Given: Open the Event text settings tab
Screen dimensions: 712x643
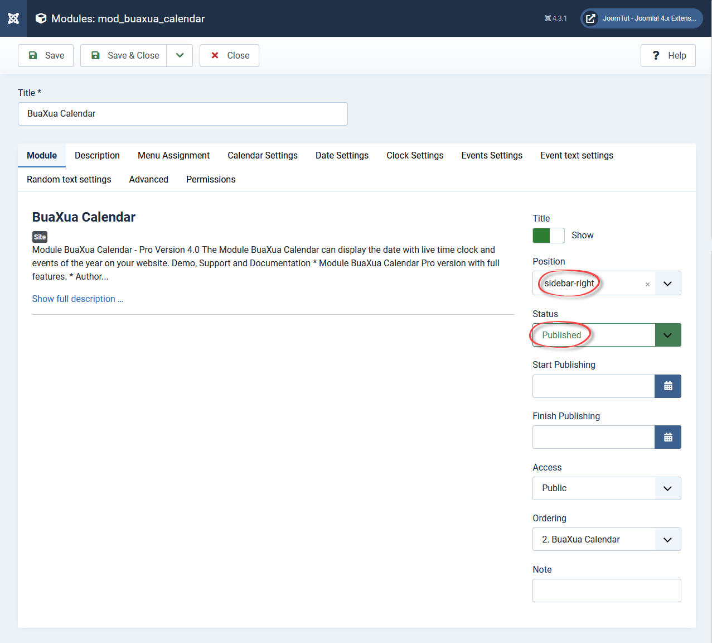Looking at the screenshot, I should click(x=577, y=155).
